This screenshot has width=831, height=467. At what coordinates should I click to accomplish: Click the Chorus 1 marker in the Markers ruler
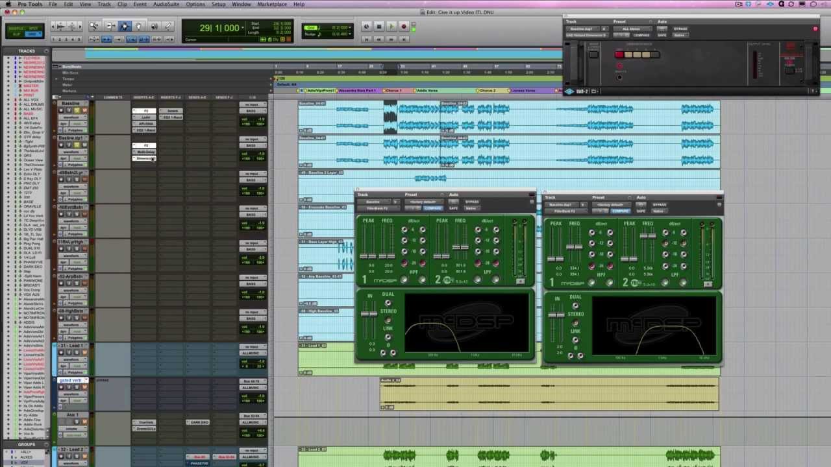tap(393, 90)
